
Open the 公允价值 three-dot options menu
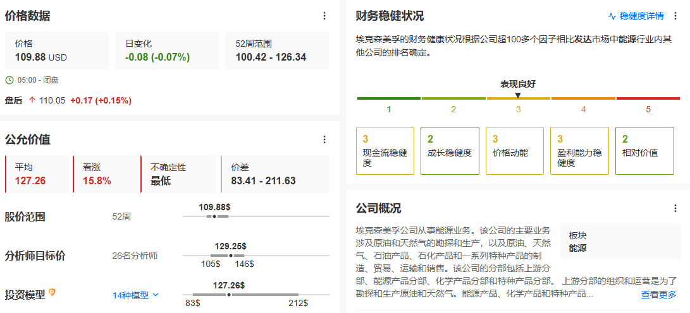pos(324,139)
